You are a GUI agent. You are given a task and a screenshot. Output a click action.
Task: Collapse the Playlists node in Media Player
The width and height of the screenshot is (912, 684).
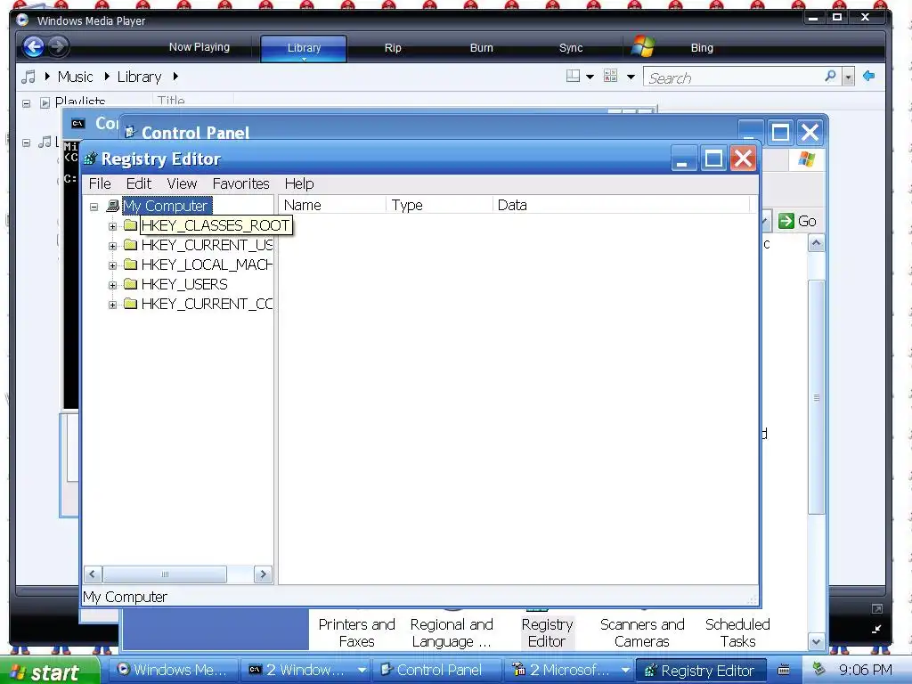click(x=26, y=103)
